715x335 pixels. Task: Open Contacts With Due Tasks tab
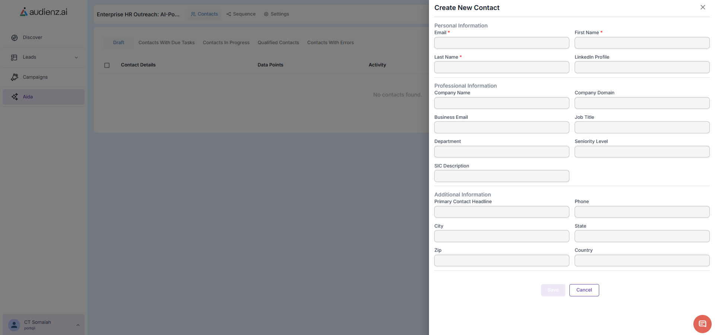click(x=166, y=43)
